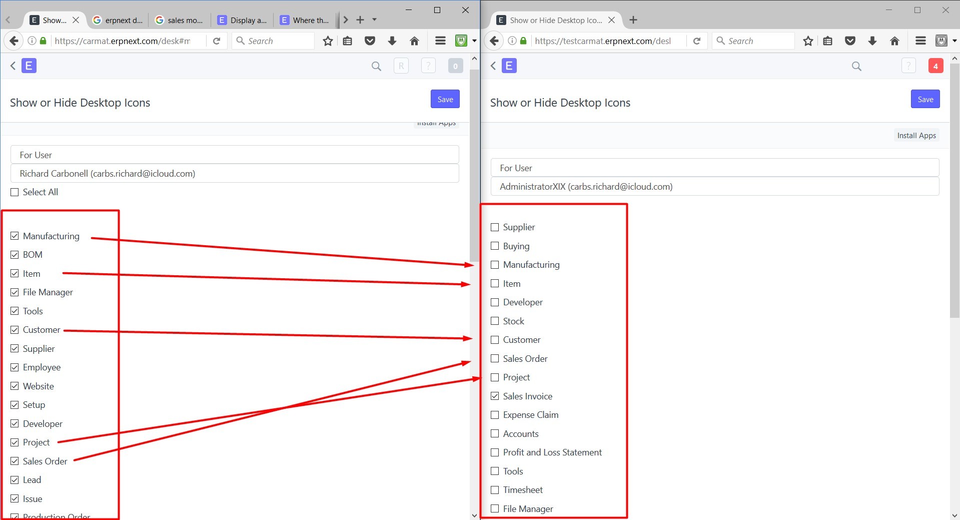Open hamburger menu in left browser
Image resolution: width=960 pixels, height=520 pixels.
(440, 41)
